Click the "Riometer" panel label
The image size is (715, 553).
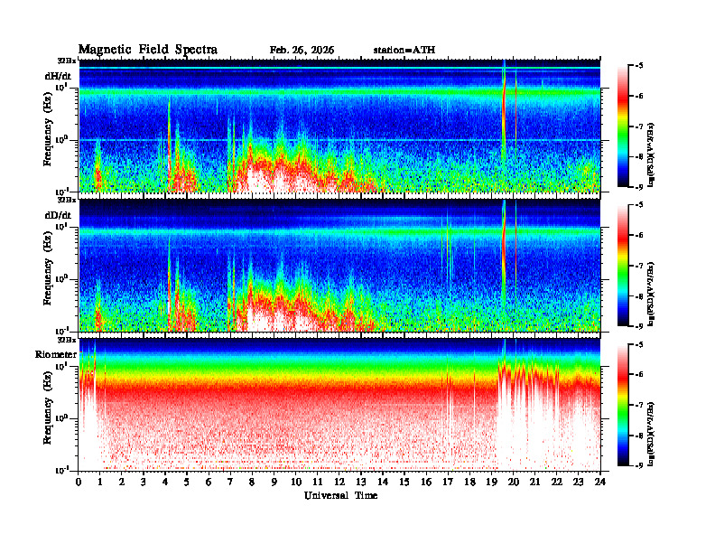(x=56, y=354)
